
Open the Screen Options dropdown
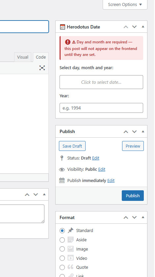tap(125, 4)
